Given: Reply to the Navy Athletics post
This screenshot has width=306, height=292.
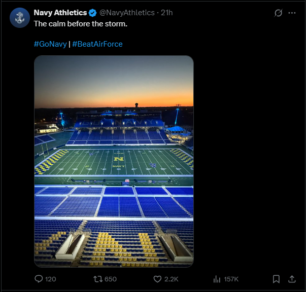Looking at the screenshot, I should point(39,279).
